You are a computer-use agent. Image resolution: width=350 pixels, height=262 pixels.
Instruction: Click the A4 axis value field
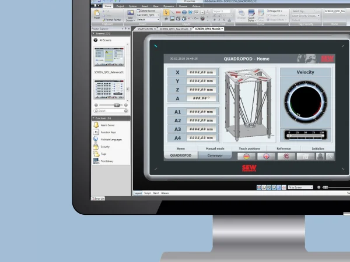(x=201, y=137)
